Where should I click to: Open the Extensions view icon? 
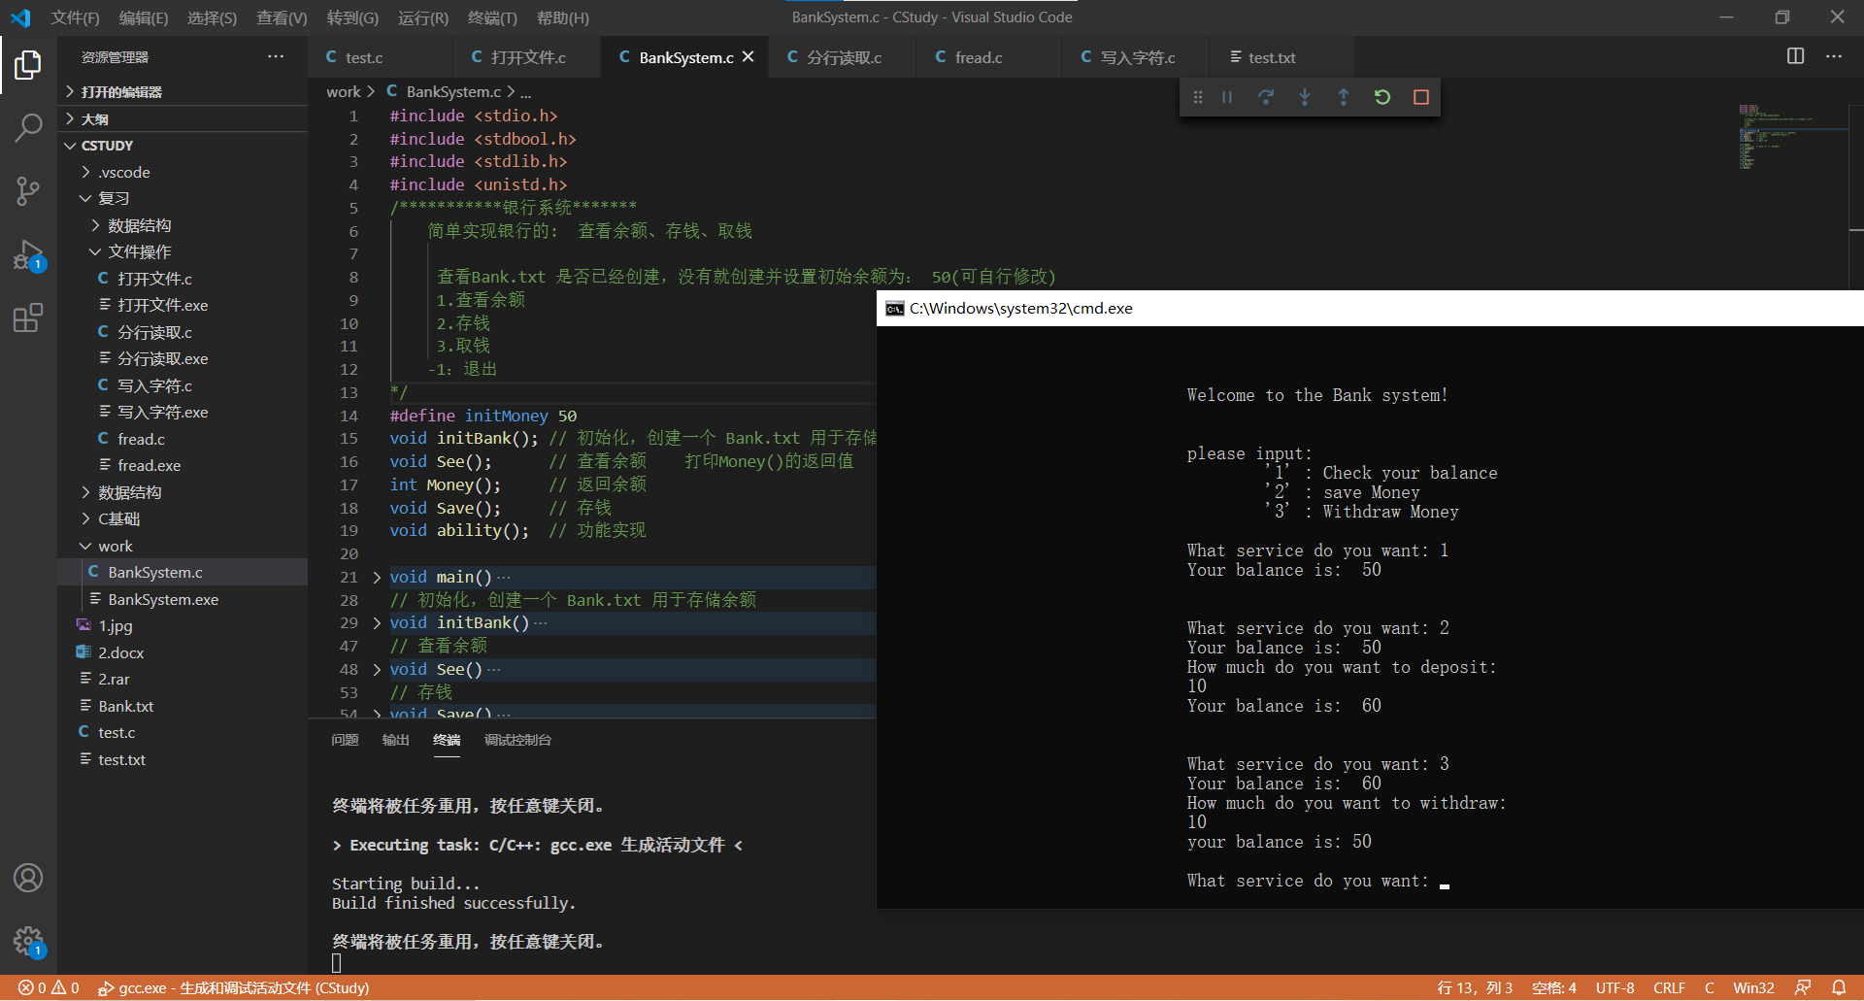tap(28, 318)
